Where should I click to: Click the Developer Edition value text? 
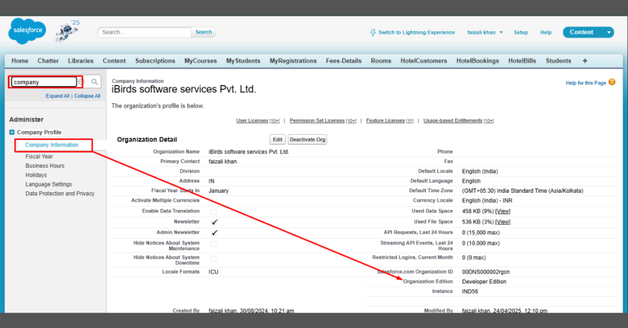click(x=484, y=281)
